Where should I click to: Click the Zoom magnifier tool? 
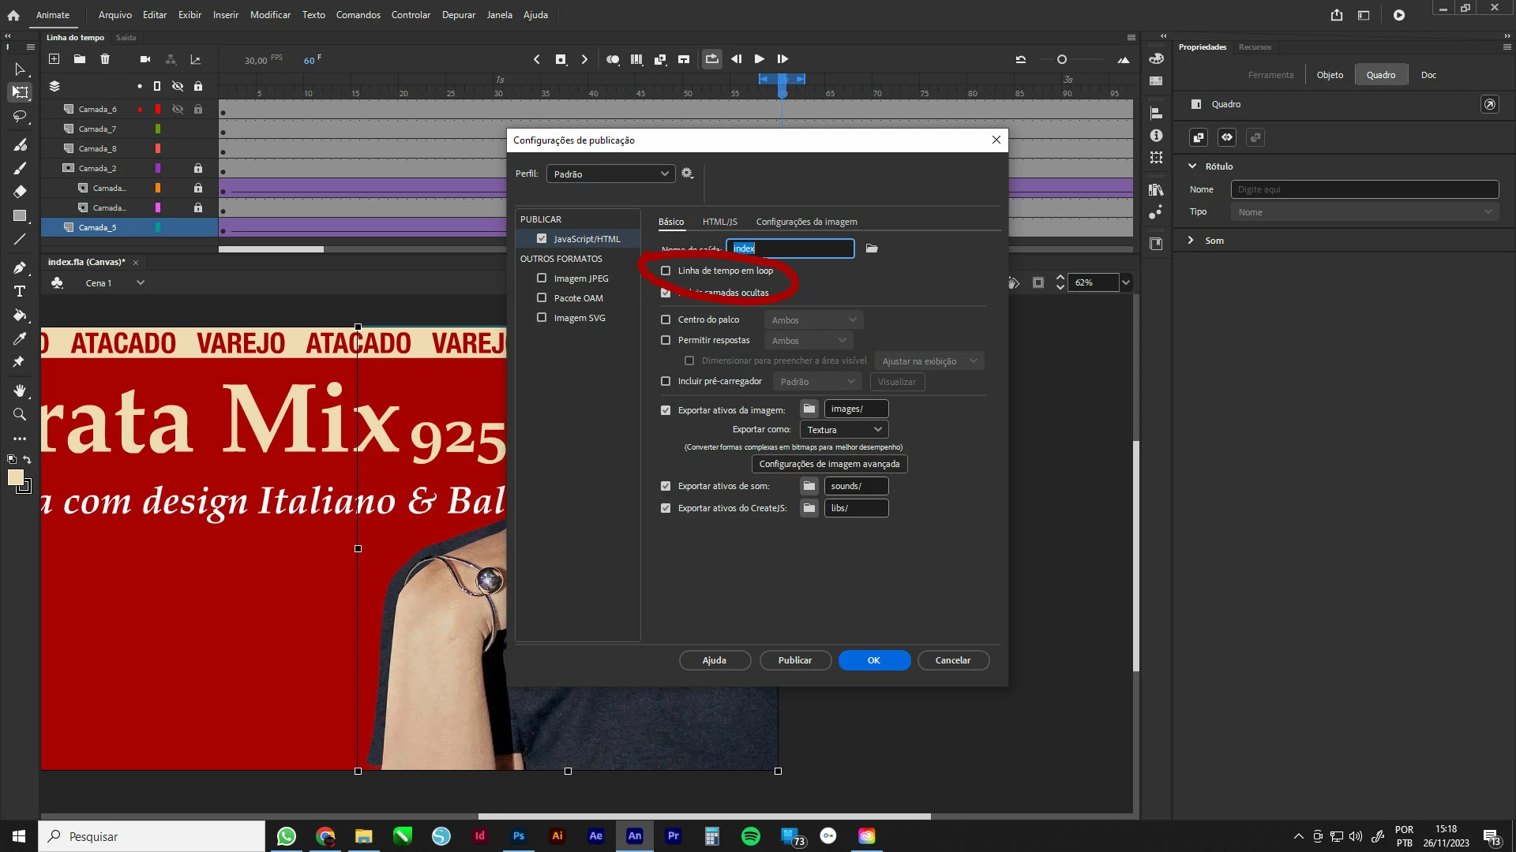coord(20,414)
